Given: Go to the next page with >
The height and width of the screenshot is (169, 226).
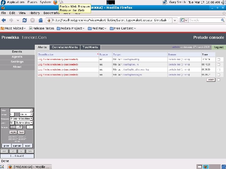Looking at the screenshot, I should [x=21, y=151].
